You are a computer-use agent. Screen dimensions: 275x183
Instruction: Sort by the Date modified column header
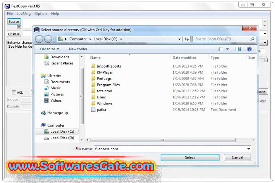(184, 58)
